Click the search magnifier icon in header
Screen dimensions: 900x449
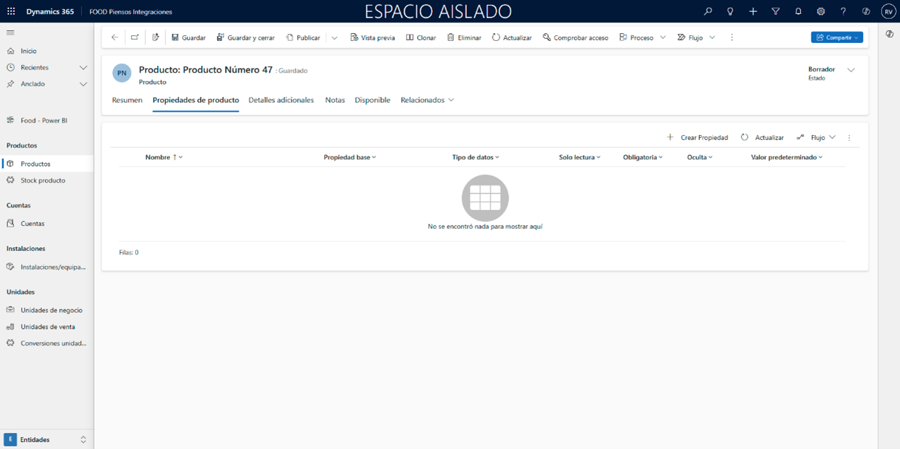coord(707,12)
